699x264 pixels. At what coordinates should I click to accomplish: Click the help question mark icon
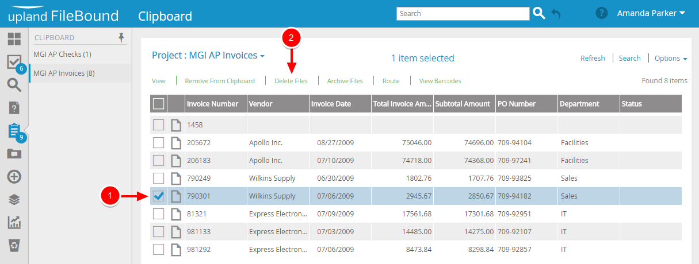coord(602,13)
